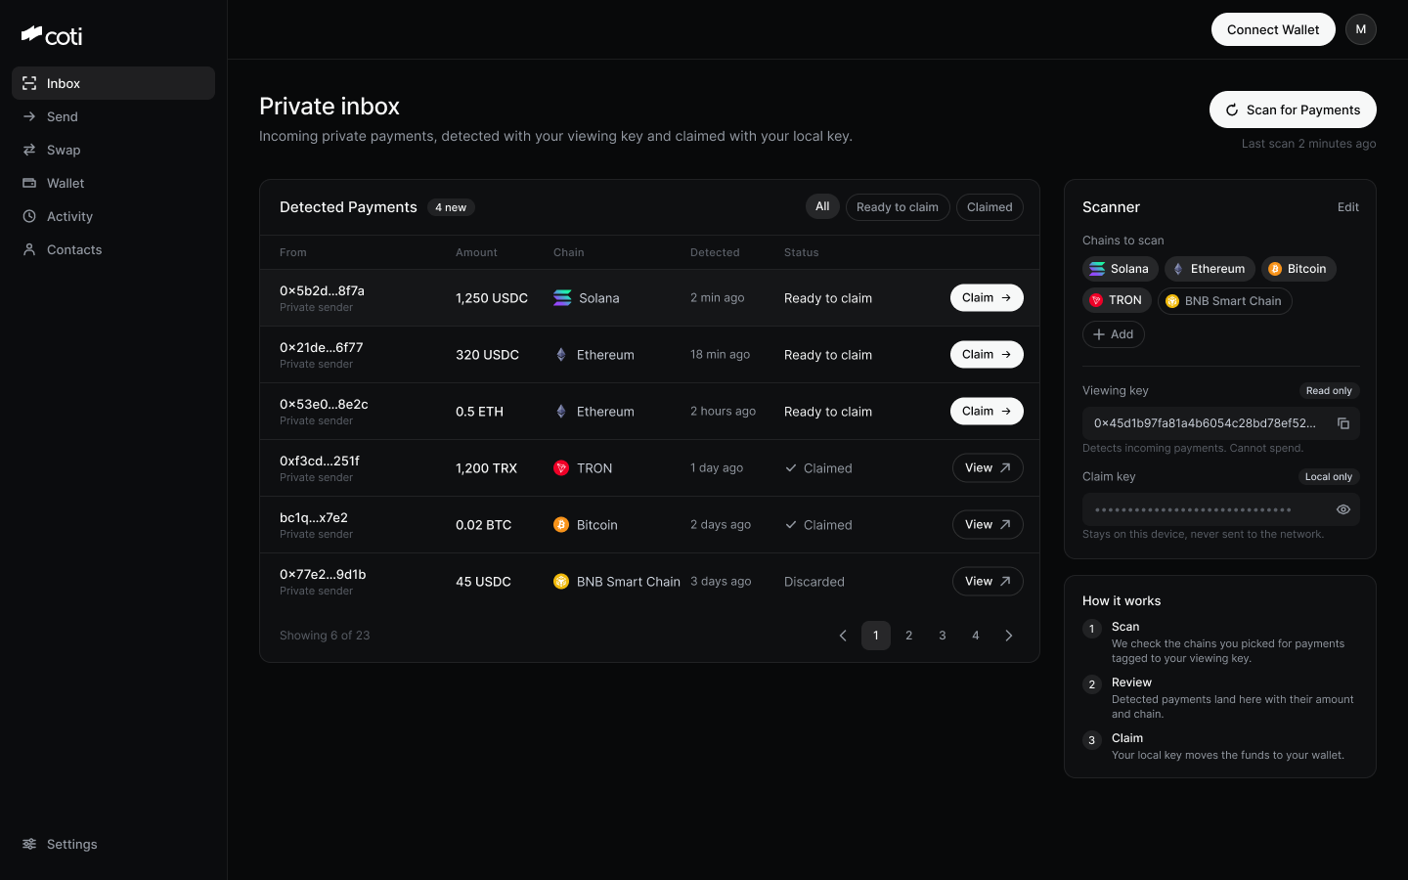Go to Send page

coord(113,116)
